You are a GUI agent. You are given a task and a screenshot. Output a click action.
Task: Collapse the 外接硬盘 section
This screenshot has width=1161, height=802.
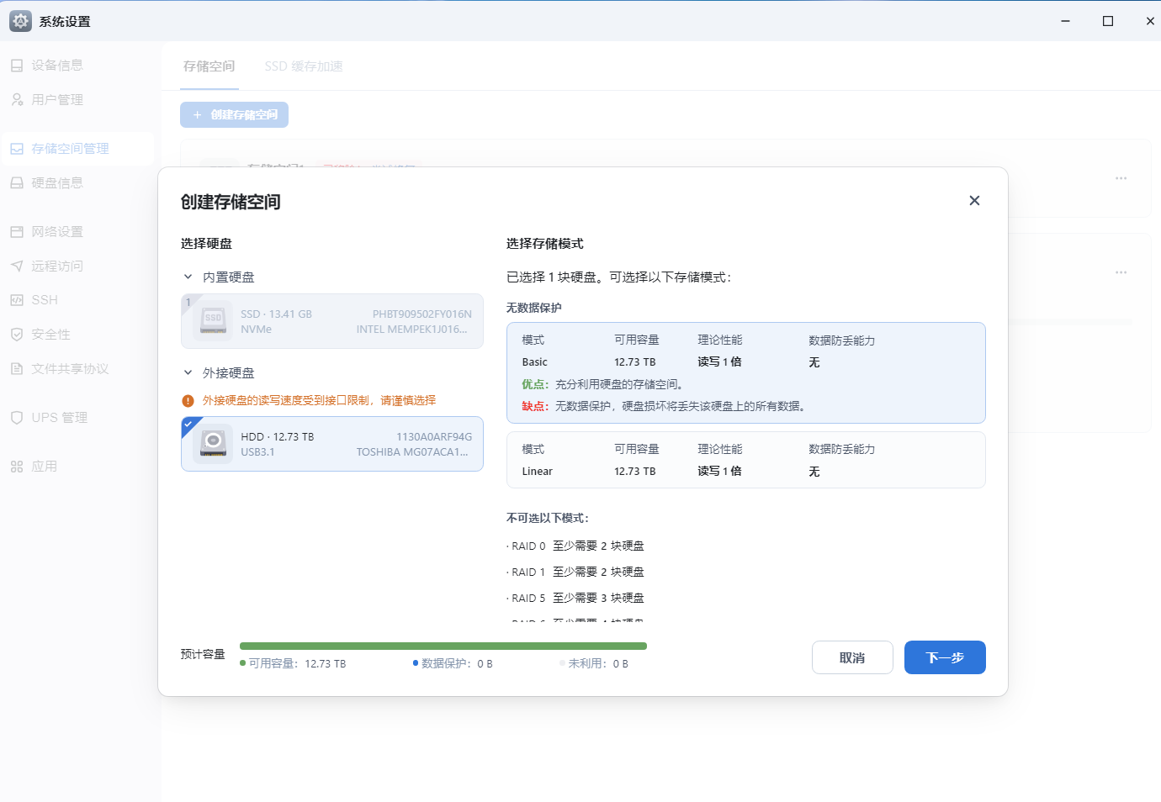point(188,372)
